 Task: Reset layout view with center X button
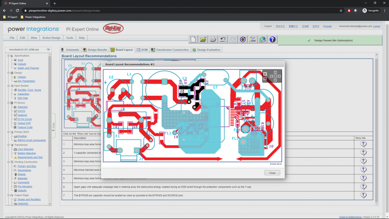point(275,76)
